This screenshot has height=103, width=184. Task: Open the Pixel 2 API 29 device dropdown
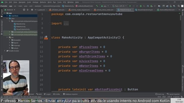tap(120, 6)
